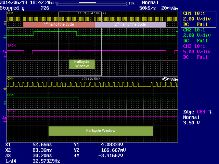Viewport: 219px width, 164px height.
Task: Click the trigger position marker beside Stopped
Action: (23, 9)
